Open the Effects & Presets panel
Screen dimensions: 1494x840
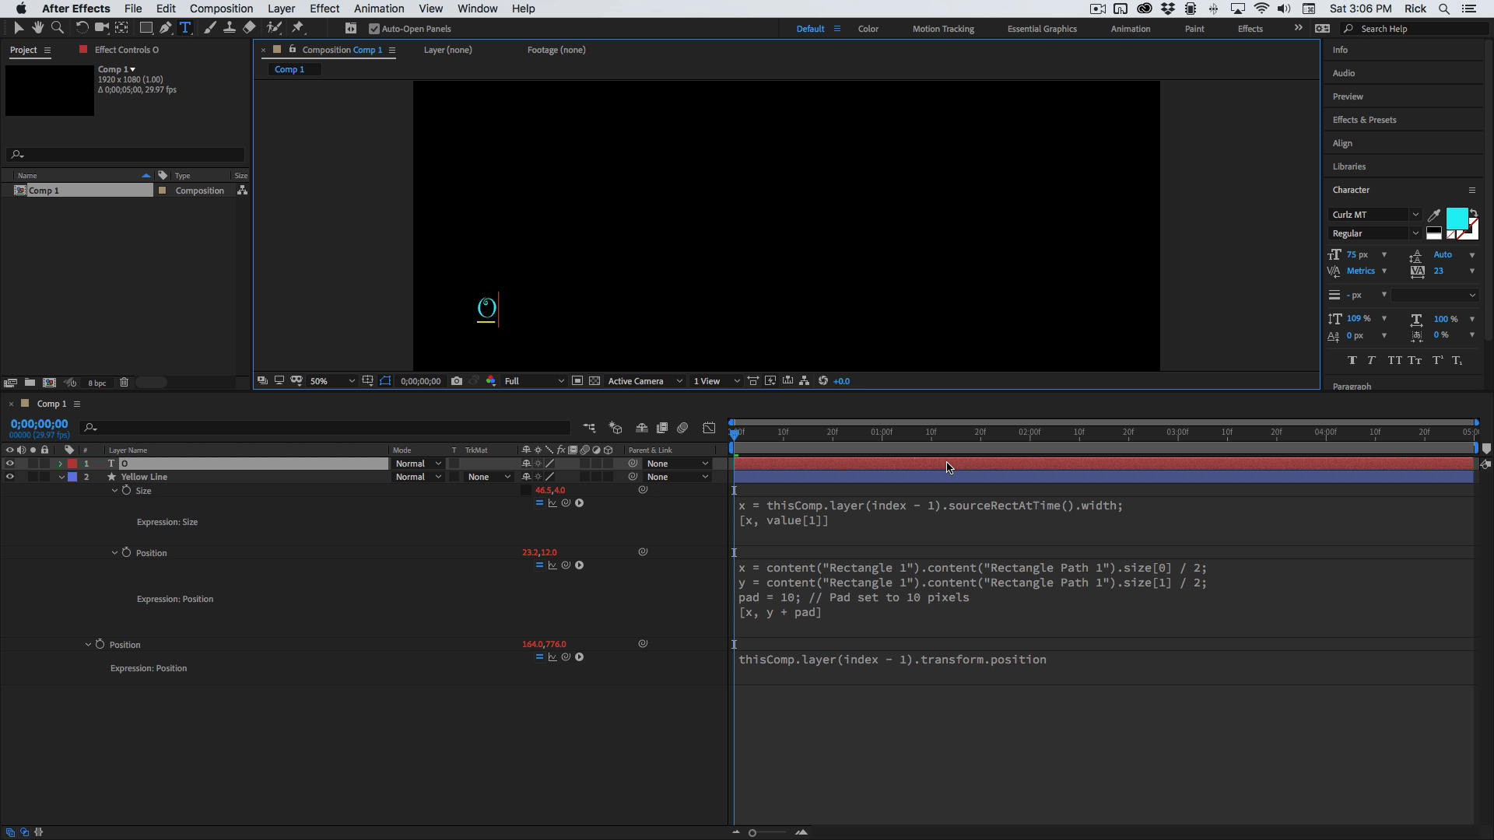1363,120
